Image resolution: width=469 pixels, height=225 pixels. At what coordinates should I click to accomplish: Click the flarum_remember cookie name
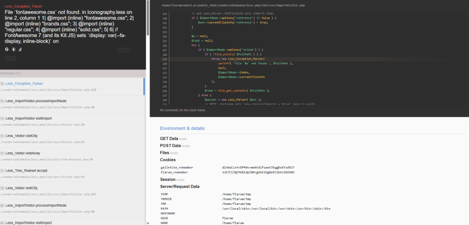(174, 172)
